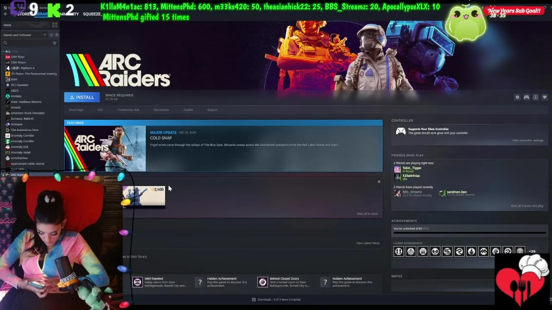Click the downloads icon in bottom bar
This screenshot has height=310, width=552.
[254, 300]
